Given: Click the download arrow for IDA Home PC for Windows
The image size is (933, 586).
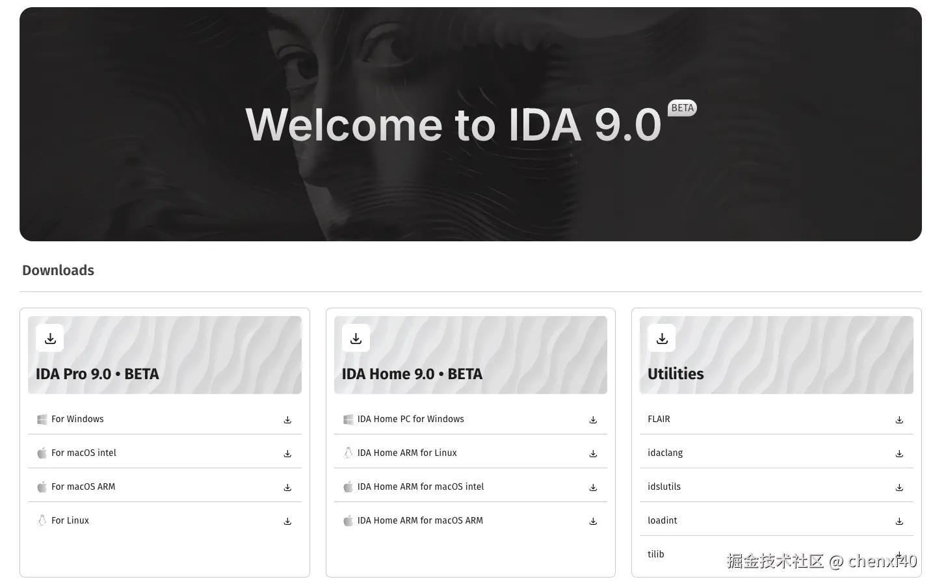Looking at the screenshot, I should (x=593, y=420).
